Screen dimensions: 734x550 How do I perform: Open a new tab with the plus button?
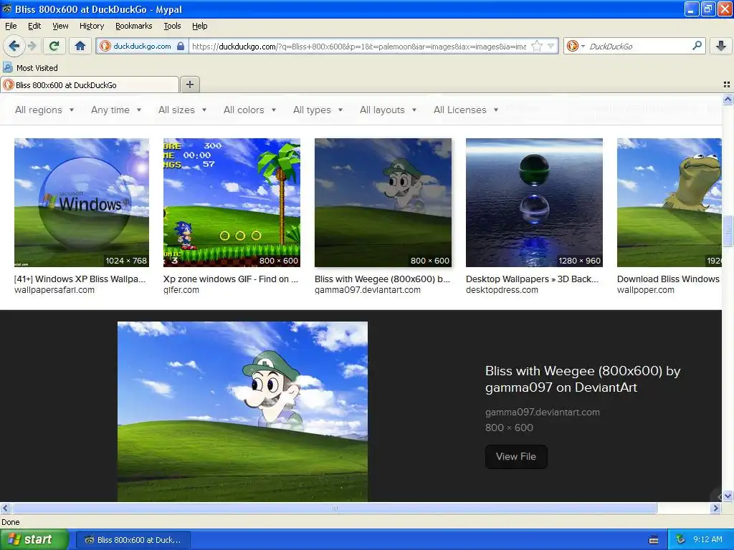coord(189,85)
